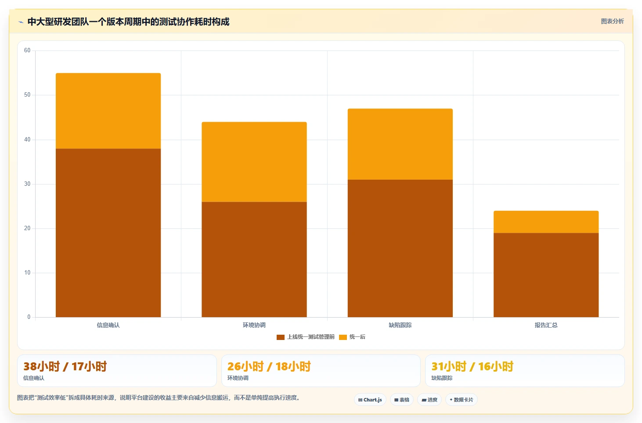
Task: Toggle the 上线统一测试管理前 legend swatch
Action: click(x=281, y=337)
